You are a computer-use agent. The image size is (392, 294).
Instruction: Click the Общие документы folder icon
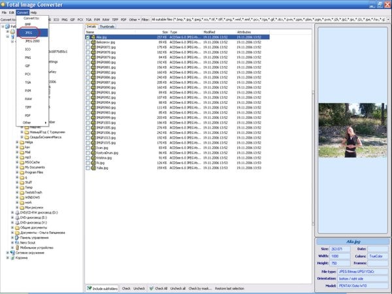(17, 228)
